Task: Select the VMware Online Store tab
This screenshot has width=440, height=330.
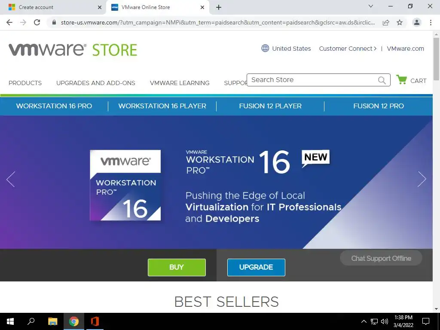Action: click(157, 7)
